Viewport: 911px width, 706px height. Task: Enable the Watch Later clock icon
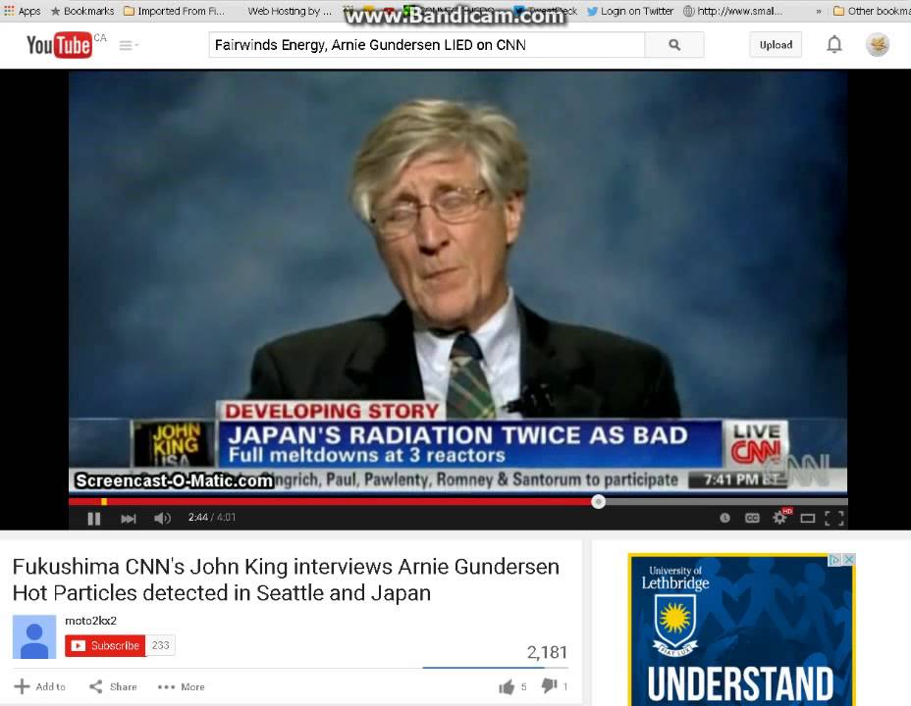[x=724, y=518]
